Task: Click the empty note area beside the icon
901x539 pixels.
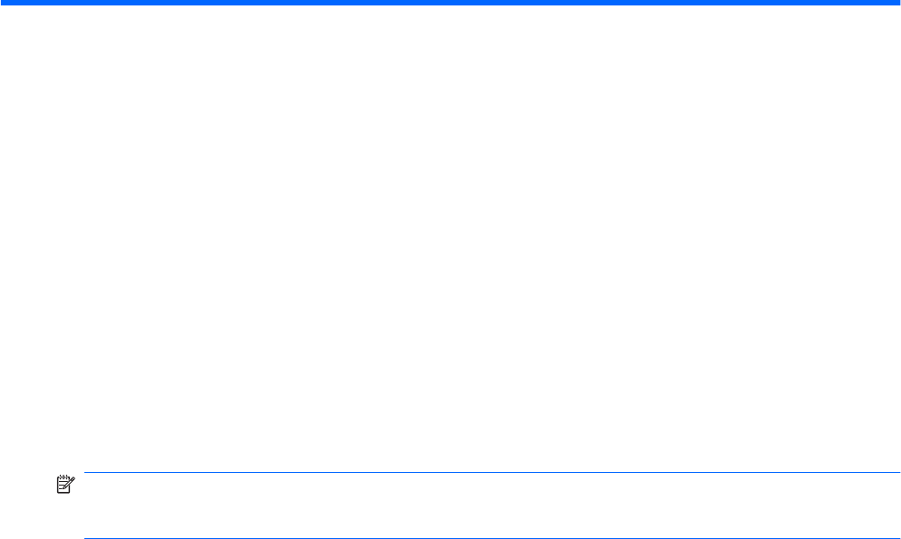Action: (492, 505)
